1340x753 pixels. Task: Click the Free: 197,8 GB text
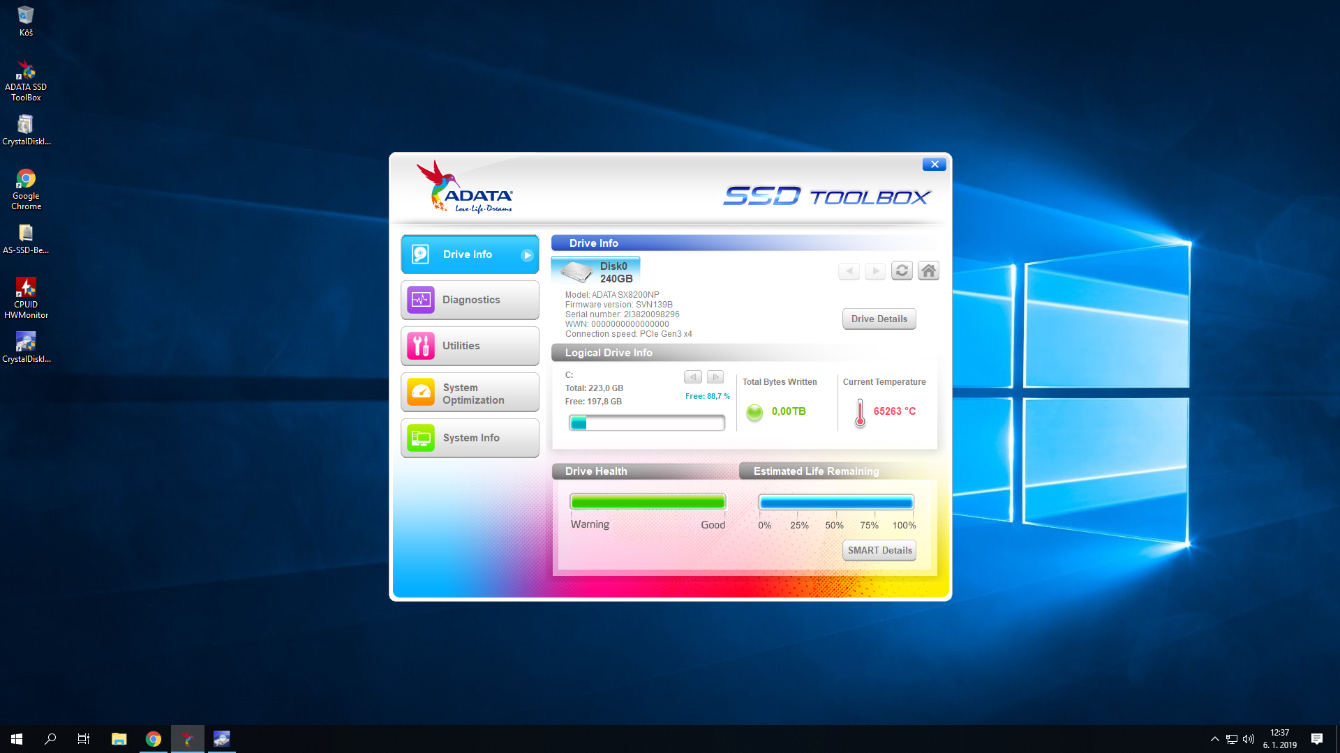(x=593, y=402)
